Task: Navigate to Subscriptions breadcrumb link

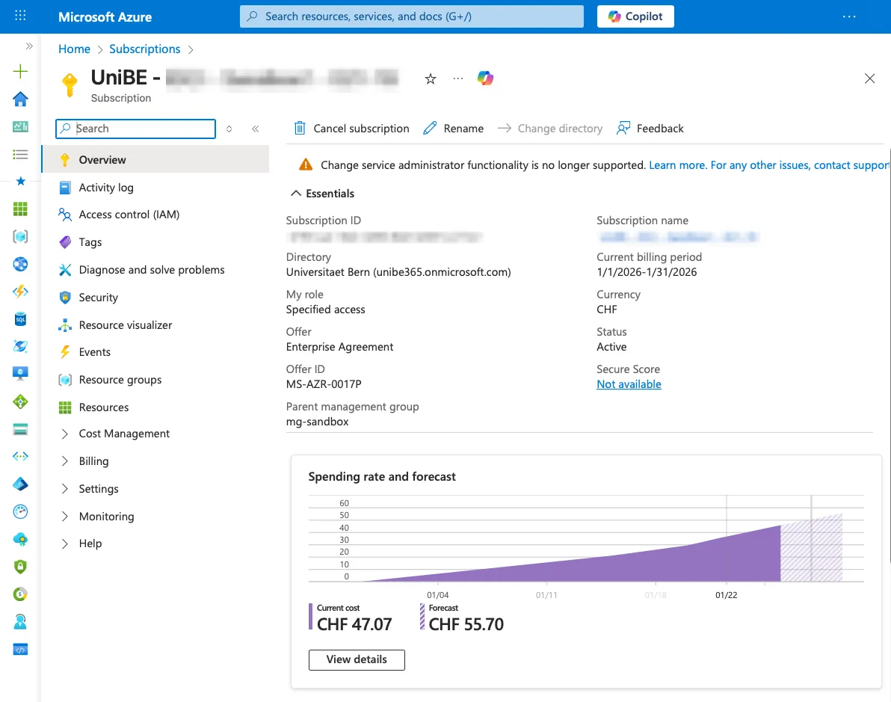Action: click(x=145, y=49)
